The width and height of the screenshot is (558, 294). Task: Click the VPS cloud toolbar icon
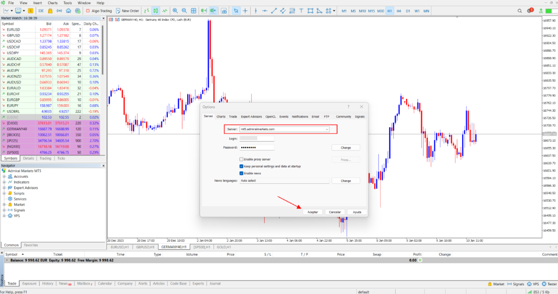tap(69, 11)
